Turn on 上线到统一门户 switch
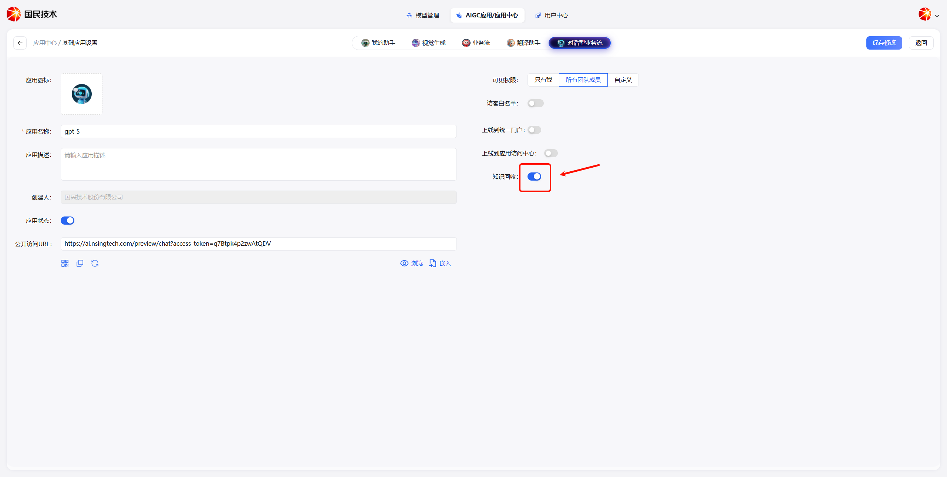Viewport: 947px width, 477px height. tap(534, 130)
